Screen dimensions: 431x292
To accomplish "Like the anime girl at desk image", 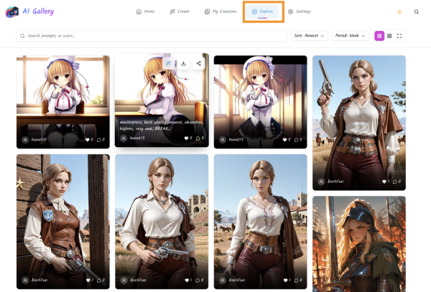I will 89,140.
